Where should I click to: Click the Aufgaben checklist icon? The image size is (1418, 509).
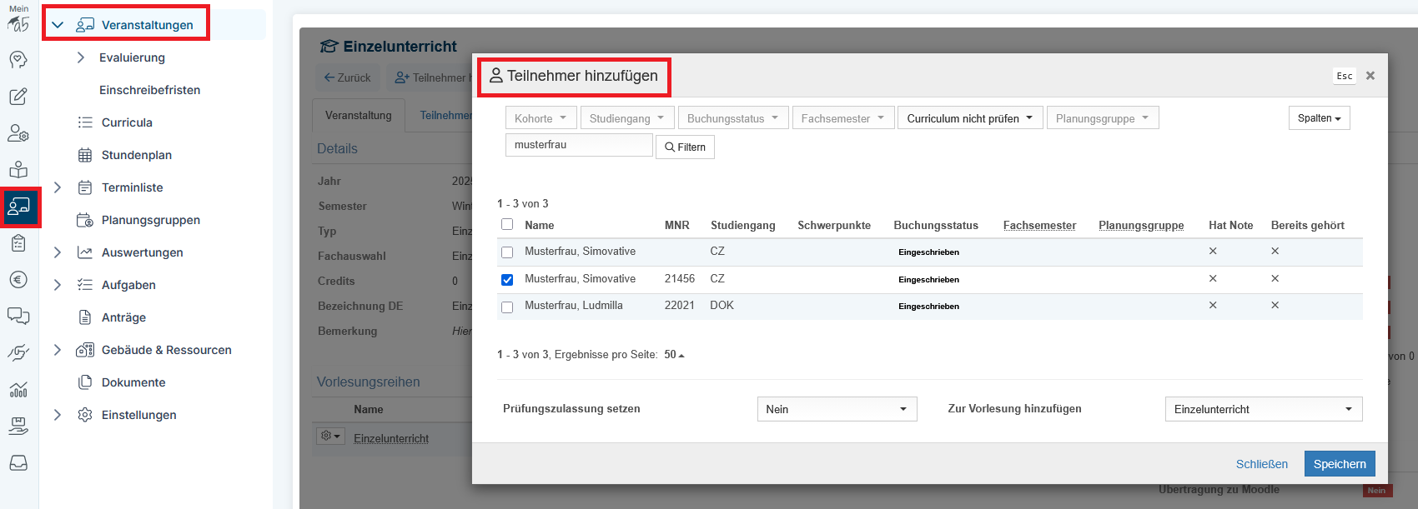tap(85, 285)
